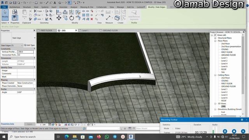This screenshot has width=249, height=140.
Task: Open the Join dropdown arrow
Action: point(42,19)
